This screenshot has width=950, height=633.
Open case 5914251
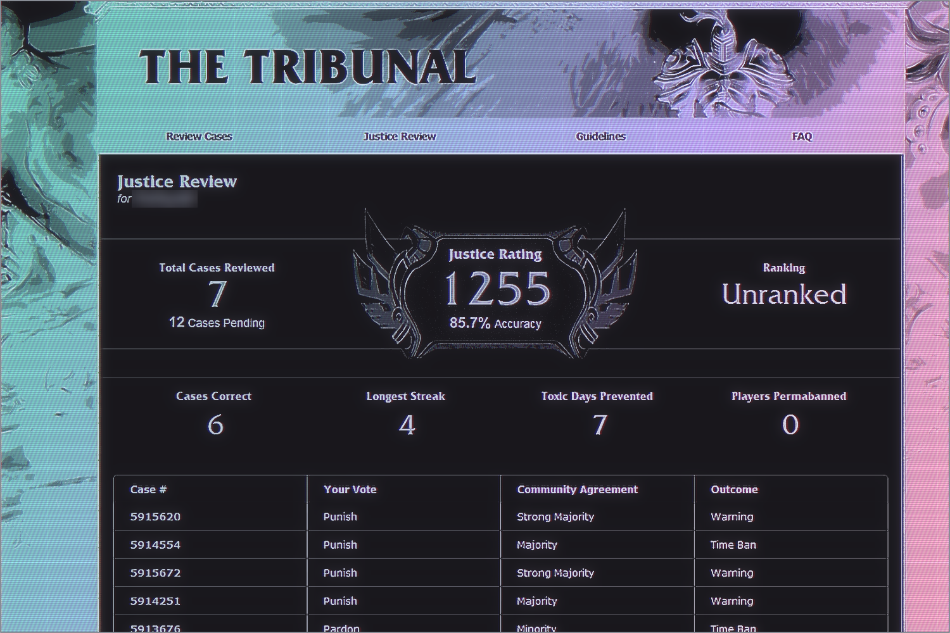[x=155, y=601]
